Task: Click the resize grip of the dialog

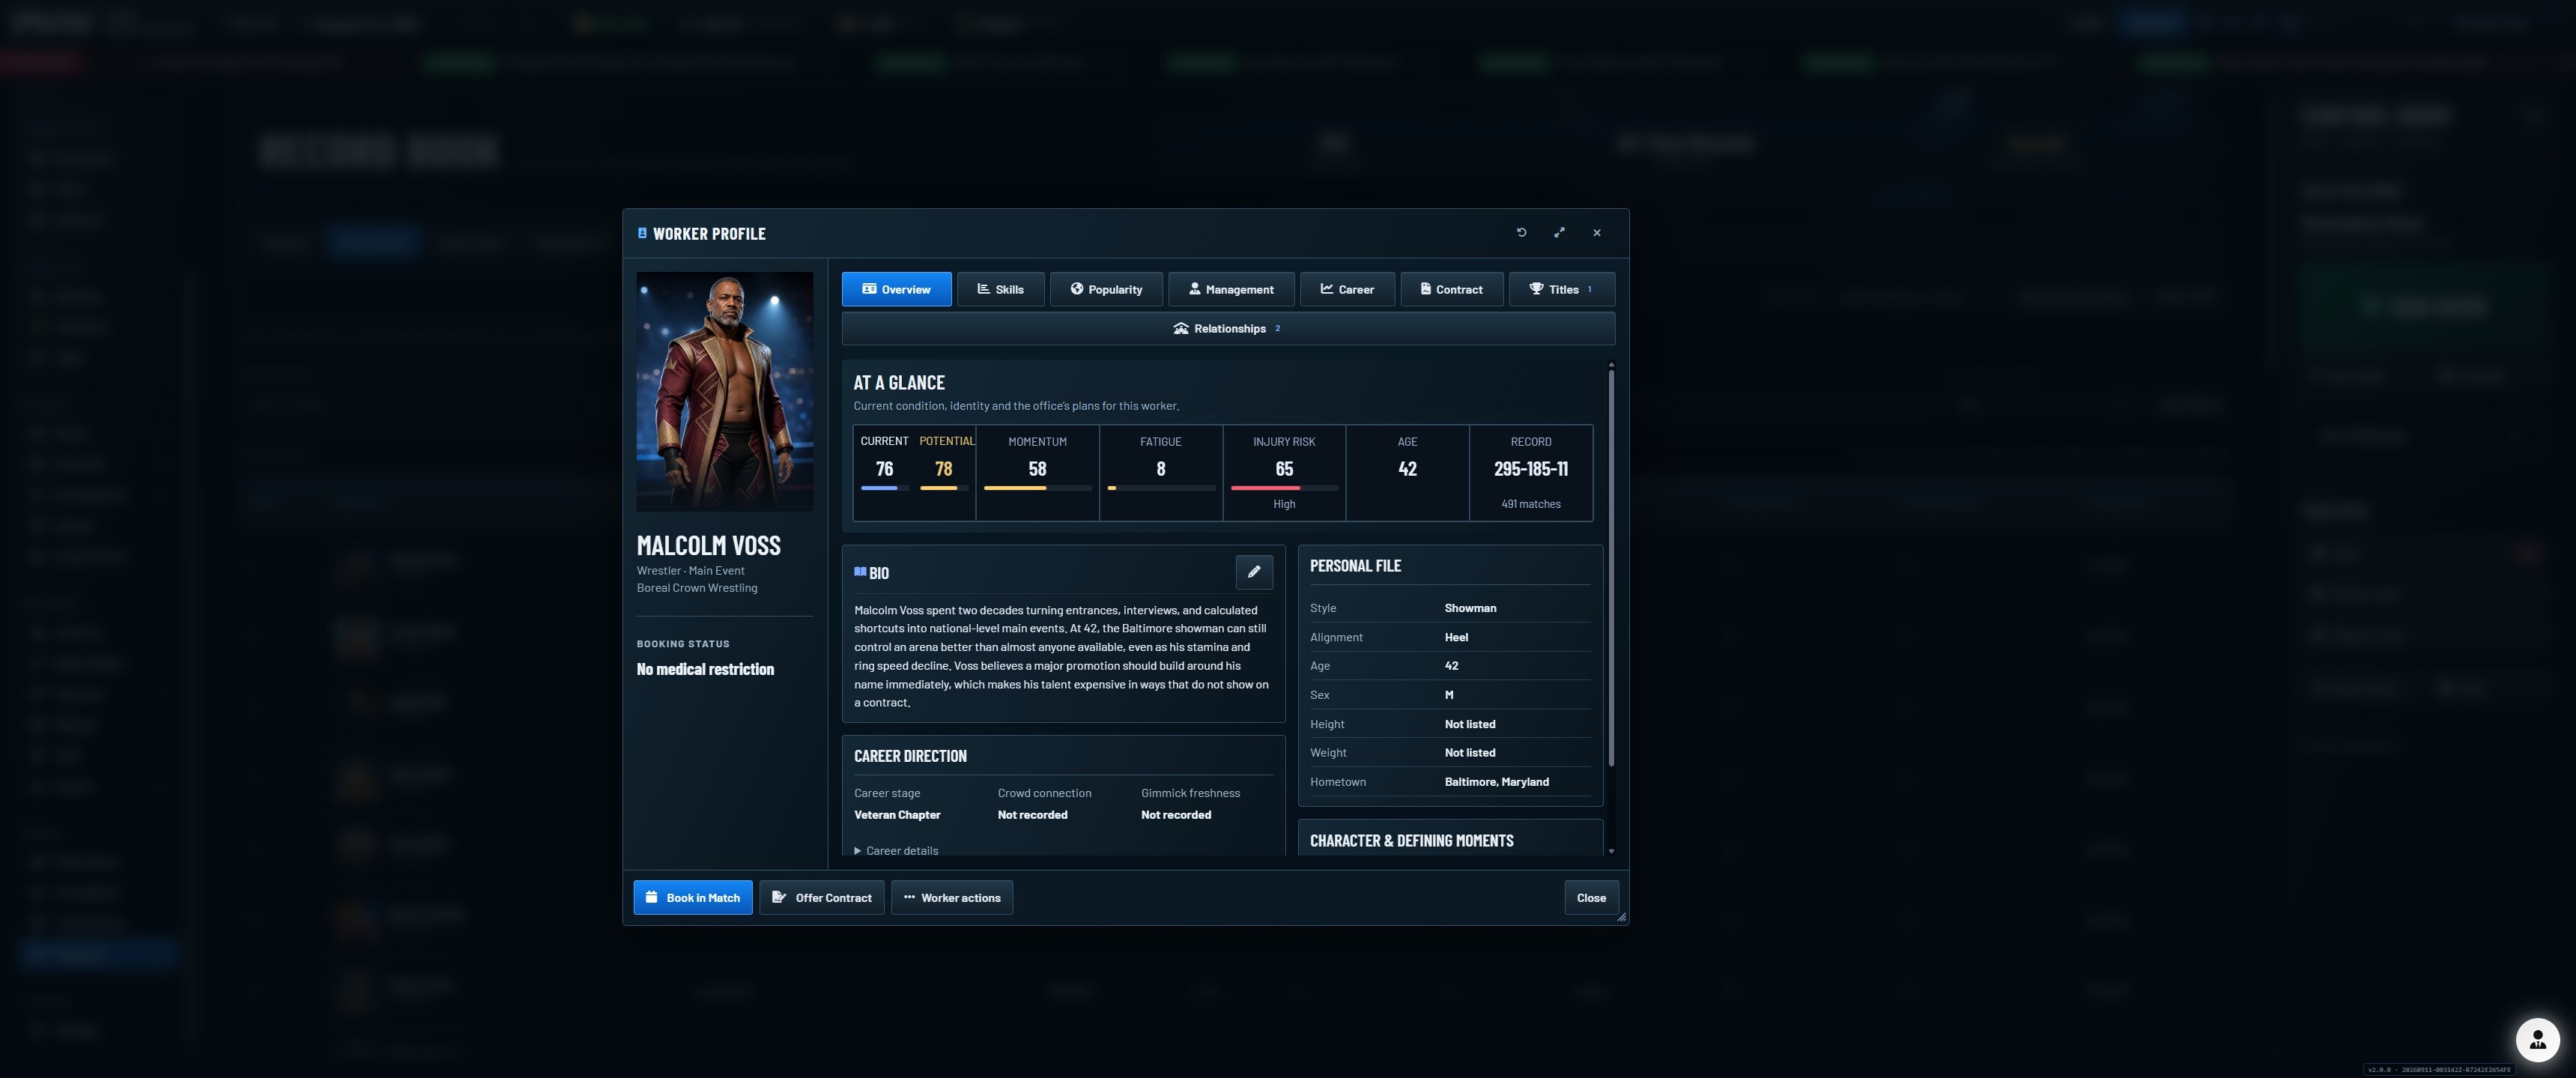Action: click(1621, 917)
